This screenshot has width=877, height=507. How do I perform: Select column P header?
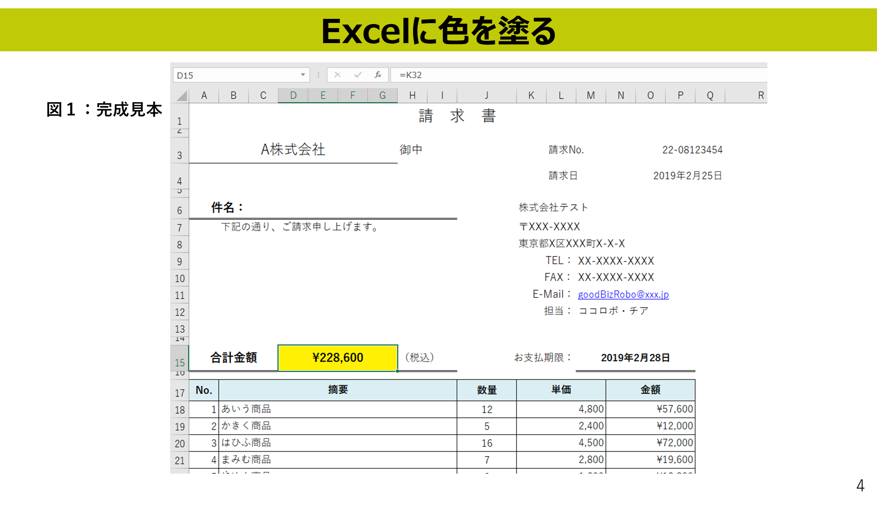(681, 96)
